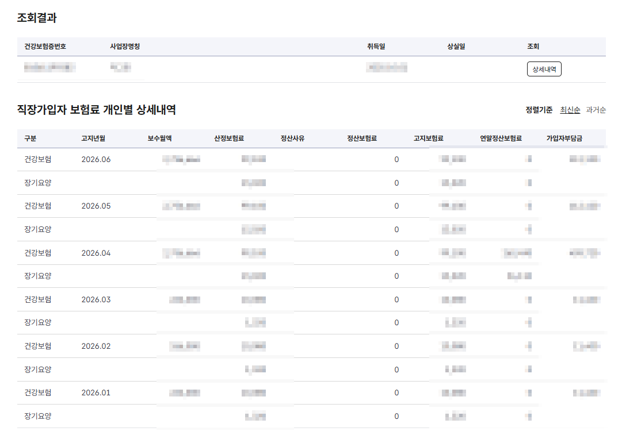
Task: Click the 정렬기준 label
Action: [x=539, y=110]
